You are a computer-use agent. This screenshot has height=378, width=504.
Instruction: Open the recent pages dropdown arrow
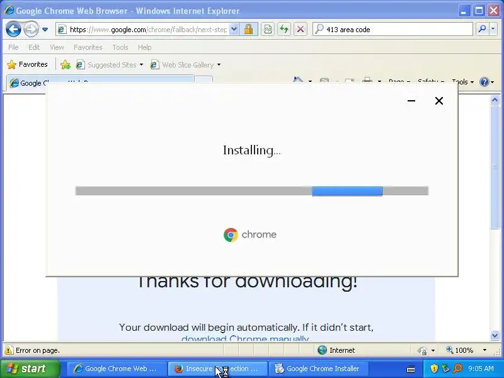(x=45, y=30)
